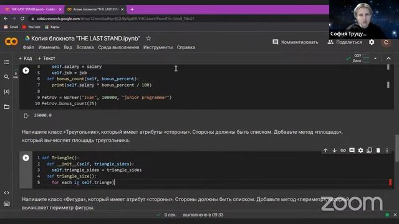Mirror the Triangle cell in a tab

click(369, 151)
